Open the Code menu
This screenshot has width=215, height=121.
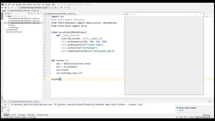pos(24,4)
